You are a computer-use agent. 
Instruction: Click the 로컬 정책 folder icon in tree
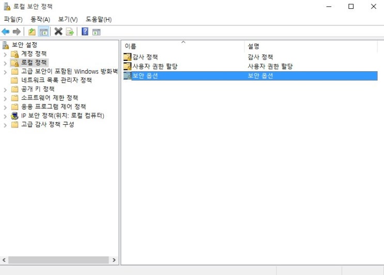(x=14, y=63)
